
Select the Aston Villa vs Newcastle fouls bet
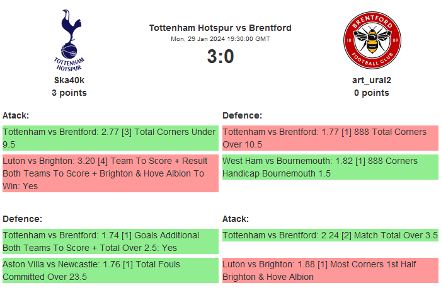coord(110,270)
